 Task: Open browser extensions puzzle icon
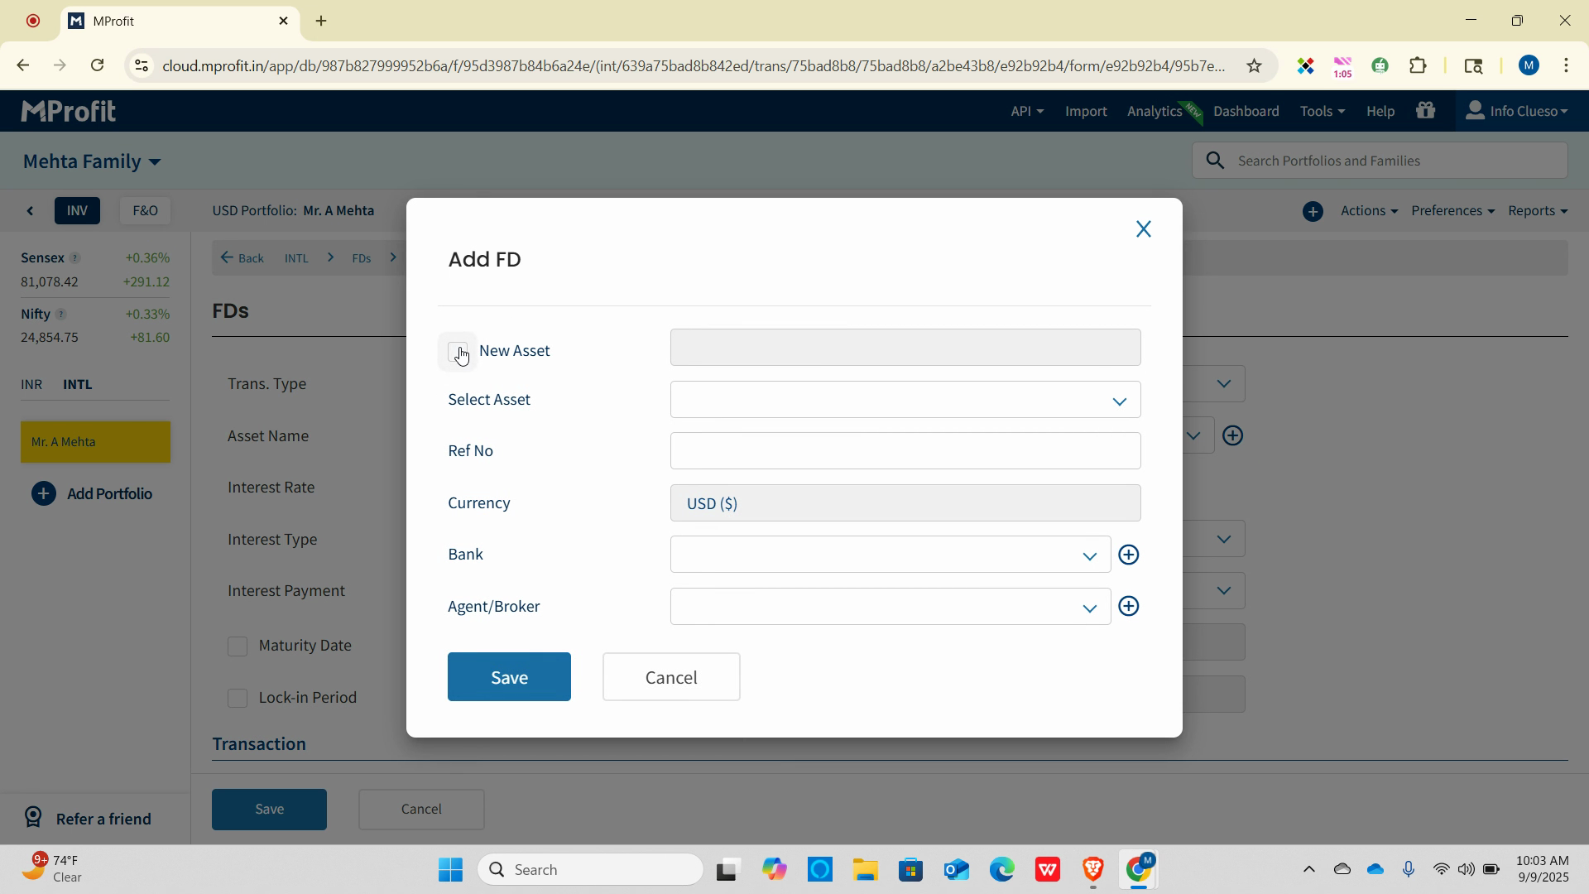tap(1418, 65)
